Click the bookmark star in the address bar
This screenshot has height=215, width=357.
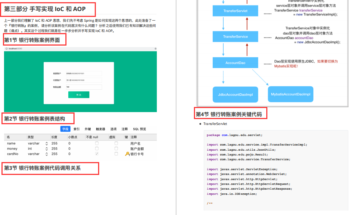pyautogui.click(x=155, y=49)
